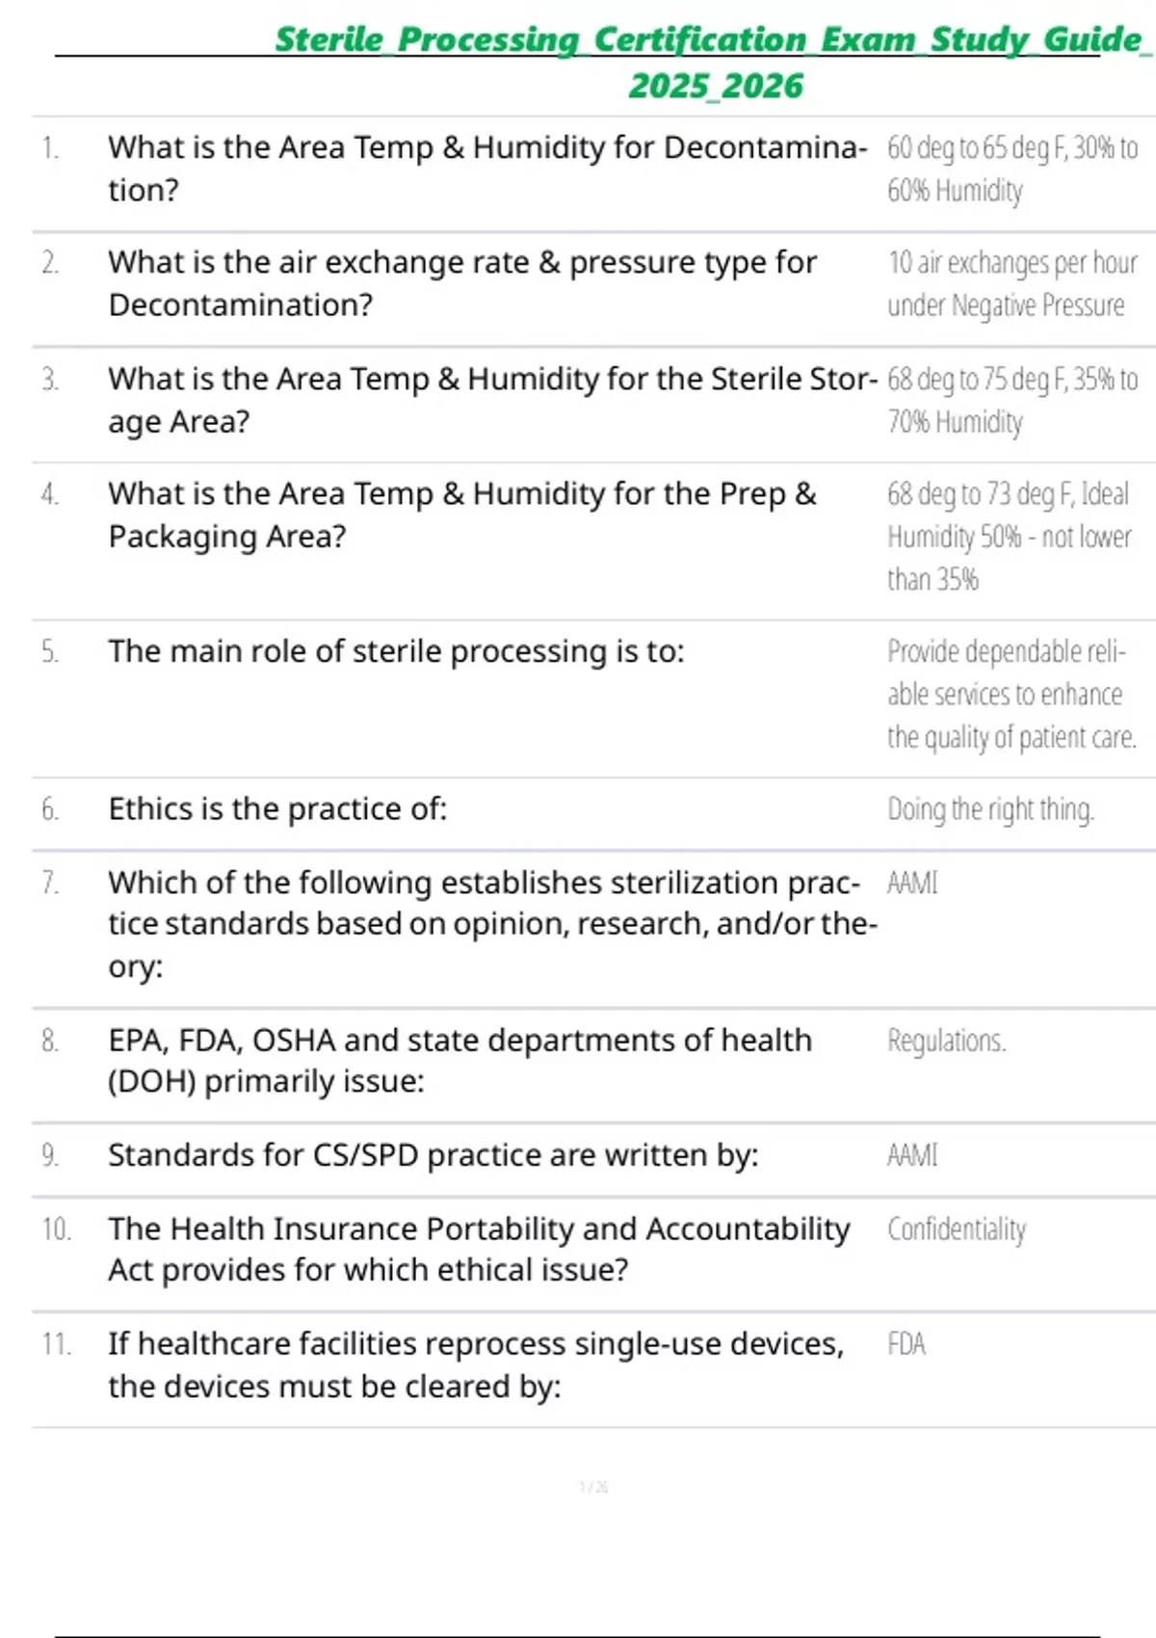Select the 'Regulations.' answer text

946,1041
